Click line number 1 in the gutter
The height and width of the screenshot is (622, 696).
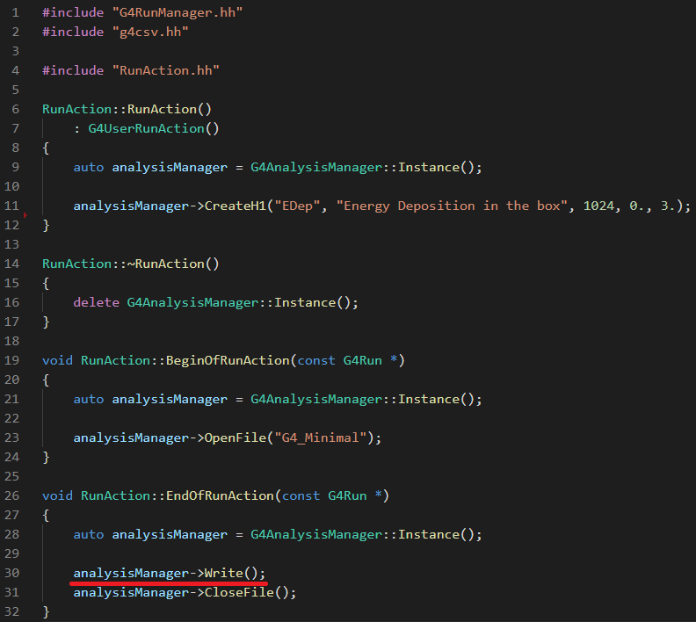point(15,13)
